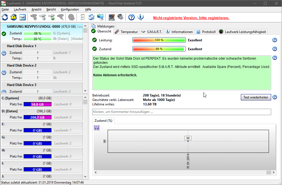Screen dimensions: 282x185
Task: Click the disk list scroll down arrow
Action: click(85, 91)
